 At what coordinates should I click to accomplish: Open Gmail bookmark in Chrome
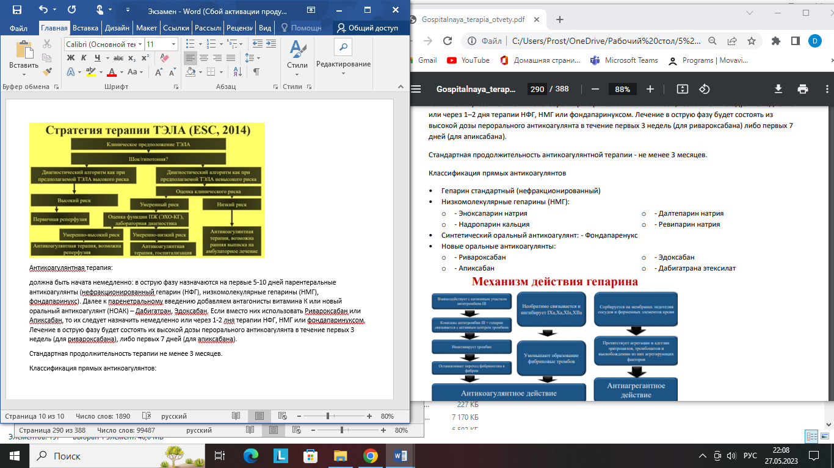427,60
